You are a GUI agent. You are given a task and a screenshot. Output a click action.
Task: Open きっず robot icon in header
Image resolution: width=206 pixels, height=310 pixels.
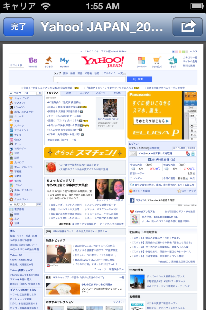[x=173, y=62]
